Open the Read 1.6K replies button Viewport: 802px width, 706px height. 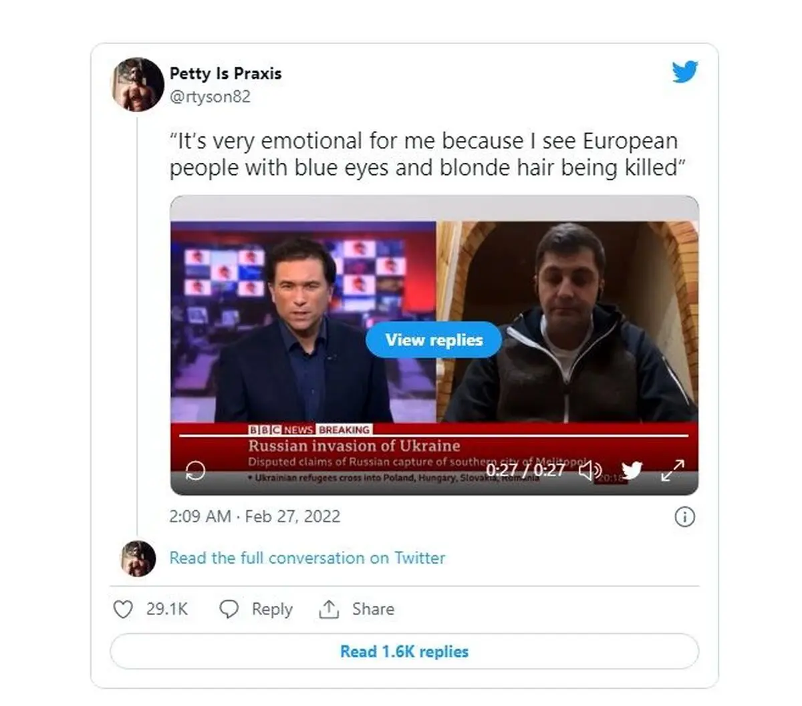pyautogui.click(x=404, y=651)
